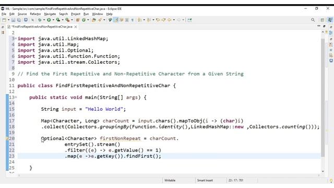The width and height of the screenshot is (334, 188).
Task: Click the New file wizard icon
Action: [x=4, y=20]
